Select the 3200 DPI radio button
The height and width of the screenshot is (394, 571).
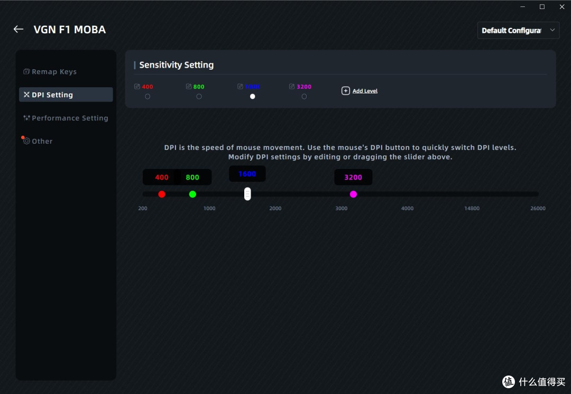(x=304, y=97)
